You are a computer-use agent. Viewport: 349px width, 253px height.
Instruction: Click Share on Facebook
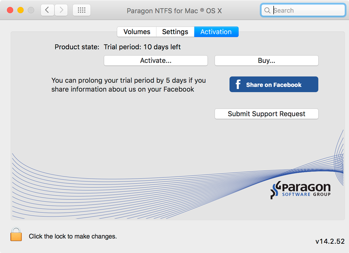273,84
